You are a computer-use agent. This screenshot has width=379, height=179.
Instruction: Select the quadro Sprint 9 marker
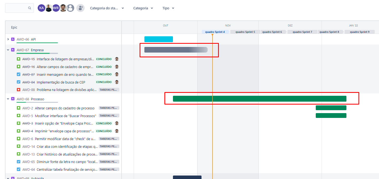pyautogui.click(x=360, y=32)
